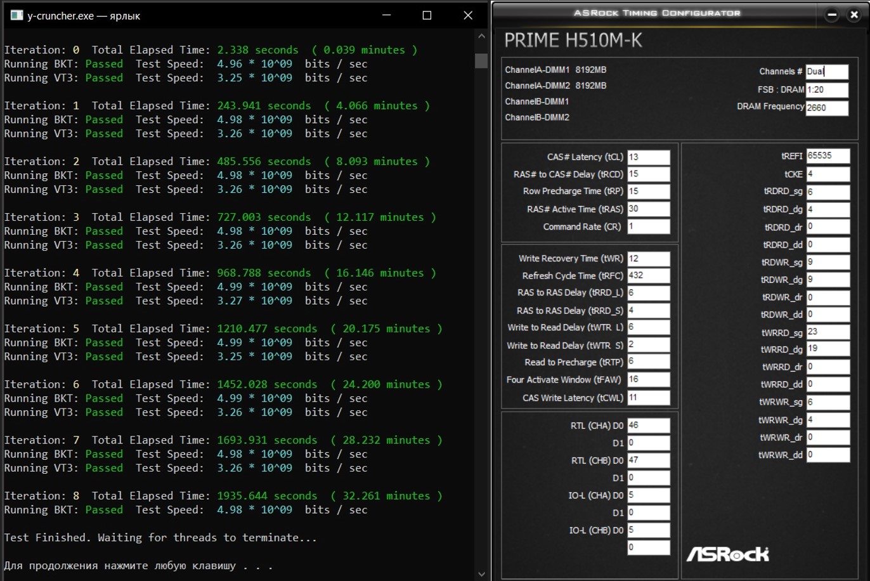Select the RAS# to CAS# Delay (tRCD) field

(x=649, y=174)
